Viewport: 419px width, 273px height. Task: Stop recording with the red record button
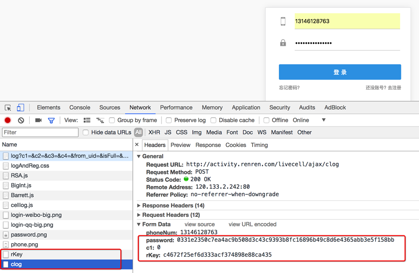point(8,120)
